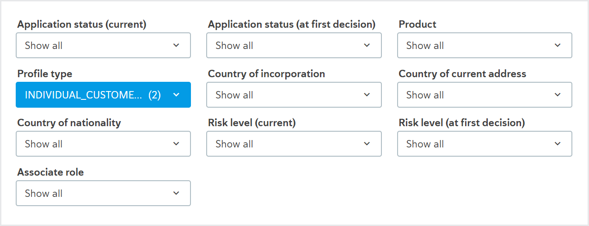The width and height of the screenshot is (589, 226).
Task: Click chevron in Application status (at first decision)
Action: (x=367, y=45)
